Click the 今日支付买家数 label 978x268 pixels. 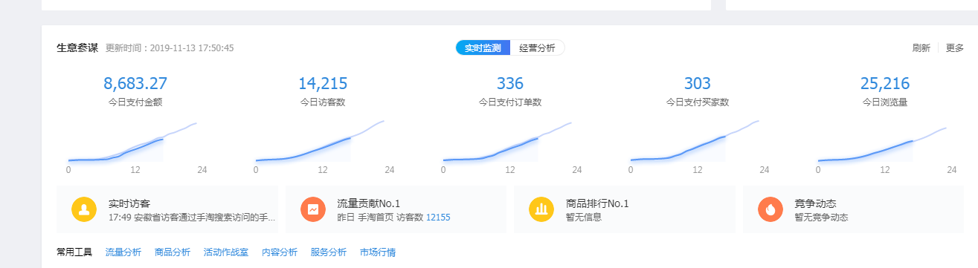point(698,102)
